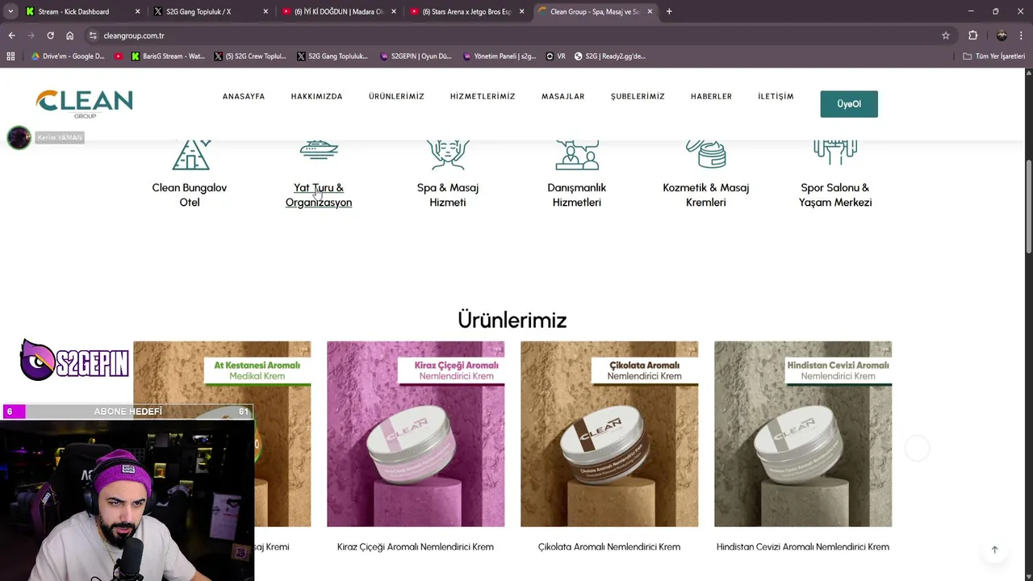The image size is (1033, 581).
Task: Open the S2GEPİN Oyun Dü... bookmark
Action: pos(416,56)
